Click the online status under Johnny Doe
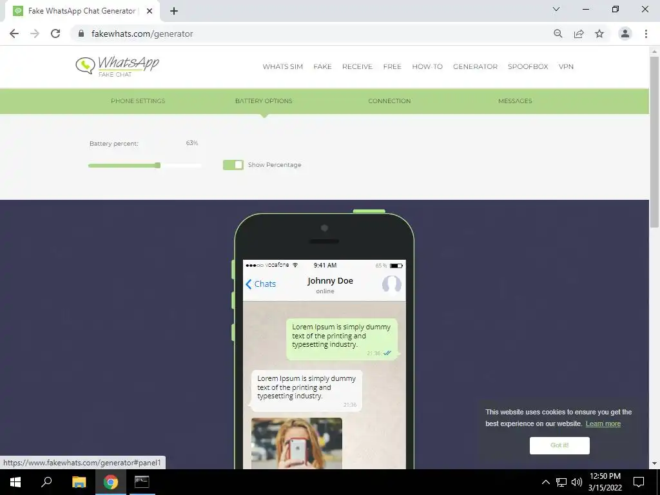 [325, 291]
